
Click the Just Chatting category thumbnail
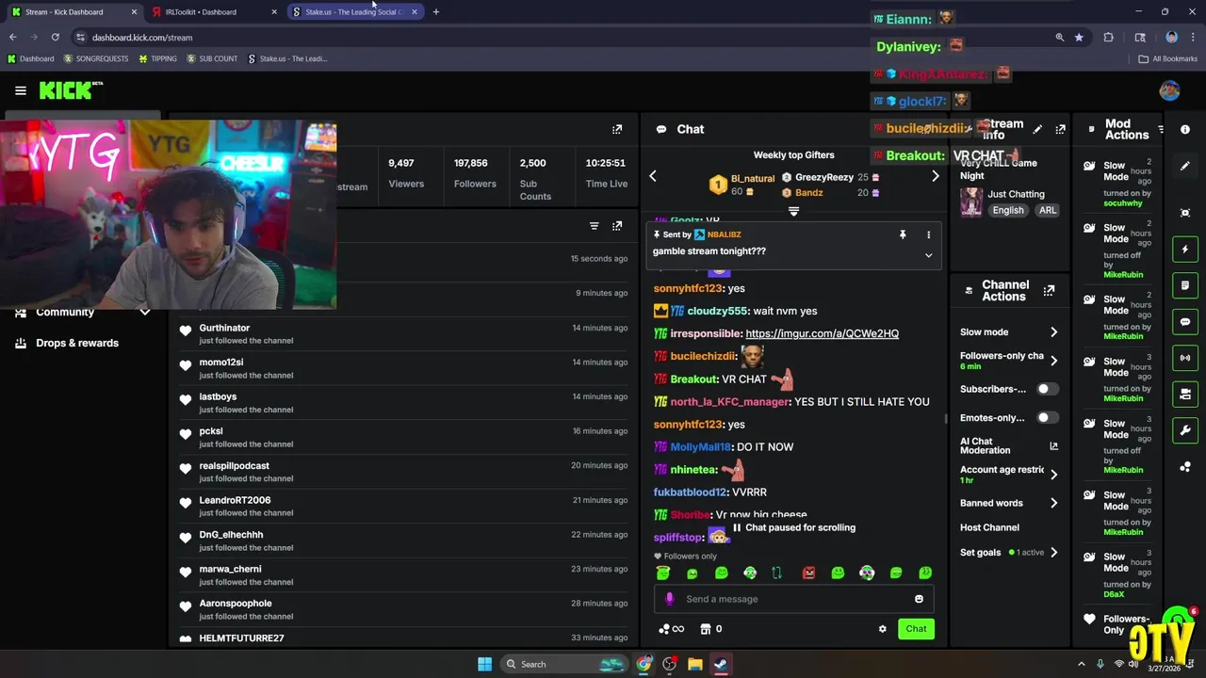[970, 202]
